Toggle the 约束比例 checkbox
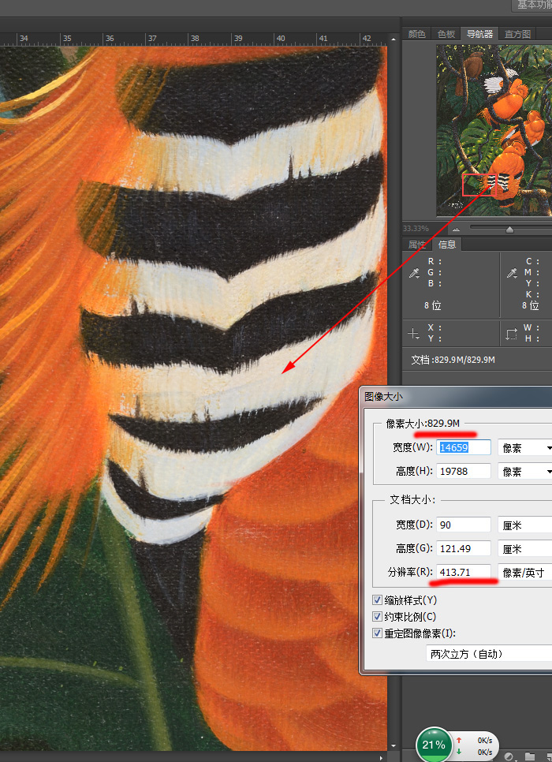The image size is (552, 762). click(x=377, y=617)
